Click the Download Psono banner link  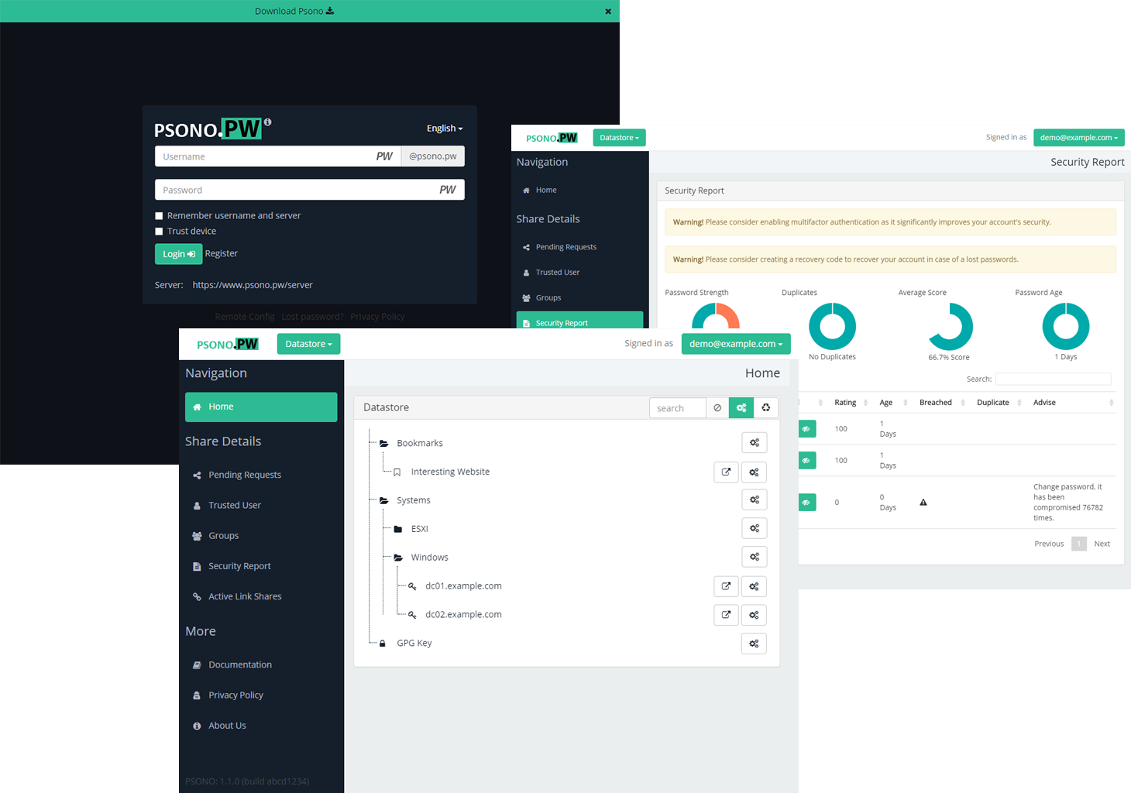click(x=294, y=11)
